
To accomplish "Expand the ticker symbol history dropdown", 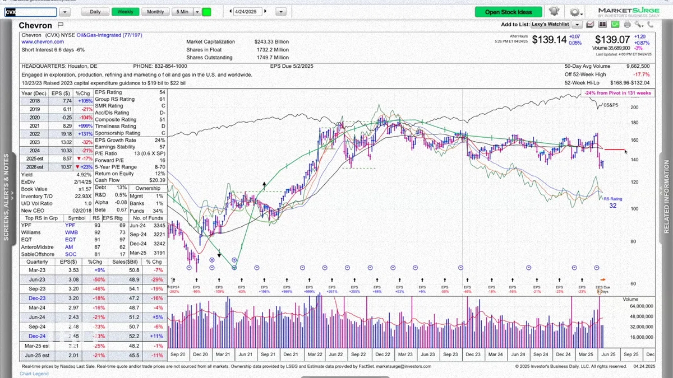I will (x=65, y=12).
